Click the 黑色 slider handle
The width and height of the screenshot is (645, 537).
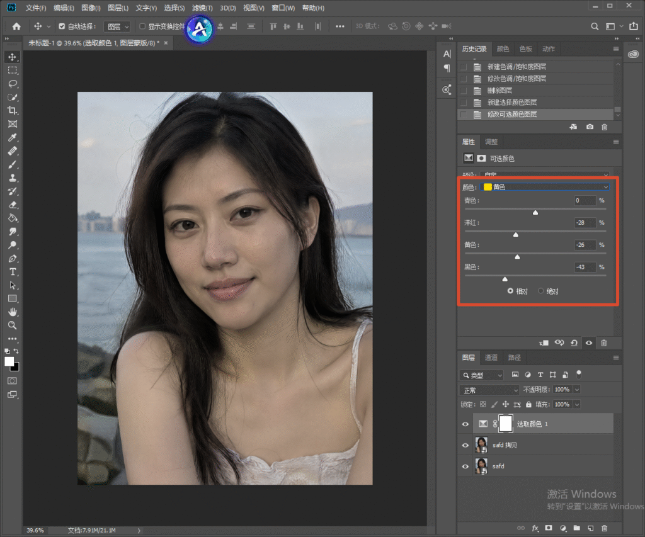[x=505, y=279]
